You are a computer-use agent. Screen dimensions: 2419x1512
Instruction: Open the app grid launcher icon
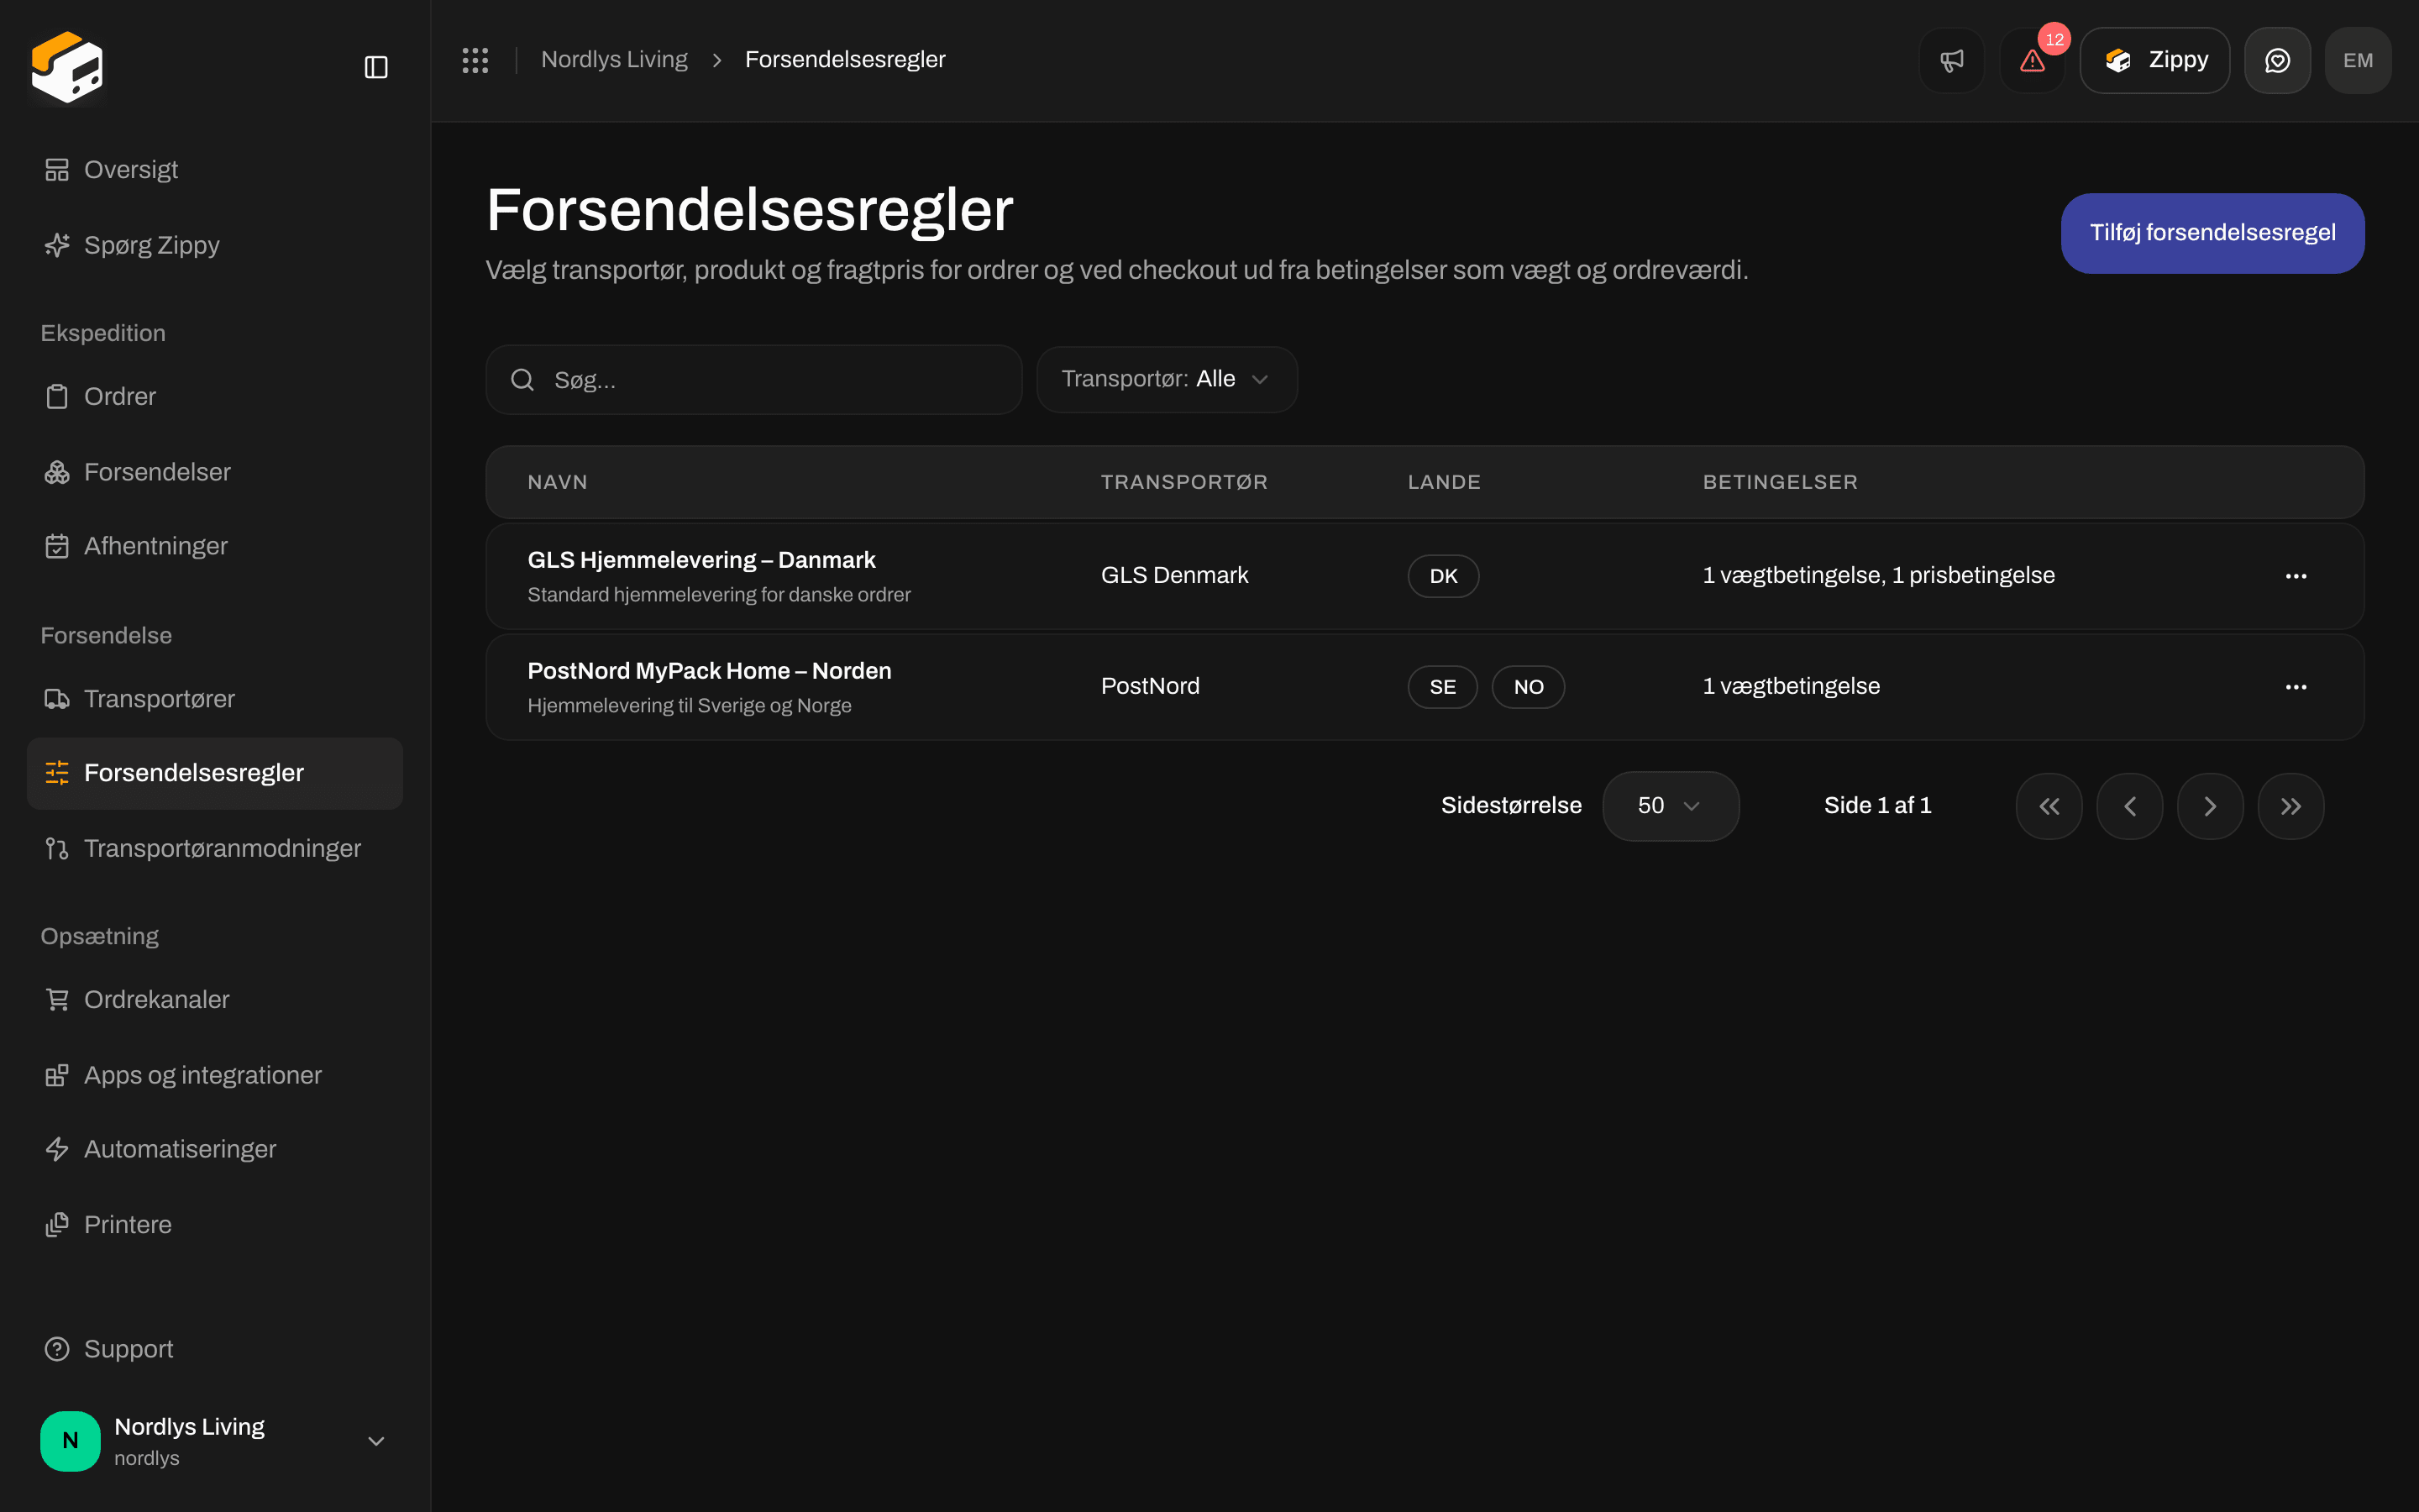pos(475,60)
